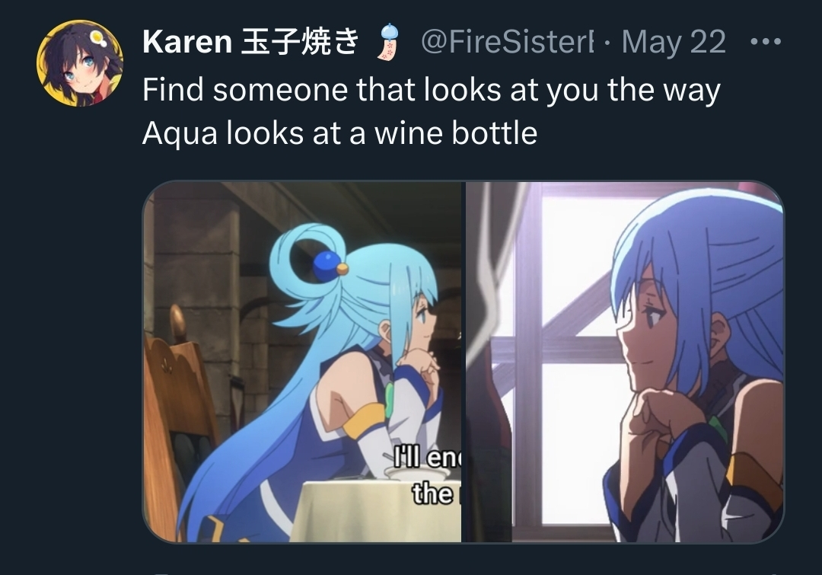Click the text line starting 'Find someone'
The image size is (822, 575).
coord(432,90)
